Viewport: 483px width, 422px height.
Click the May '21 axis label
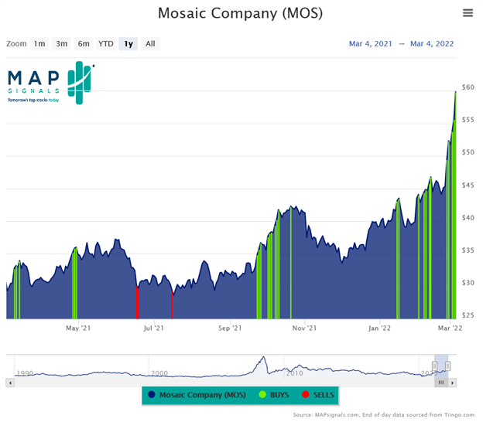pos(78,328)
